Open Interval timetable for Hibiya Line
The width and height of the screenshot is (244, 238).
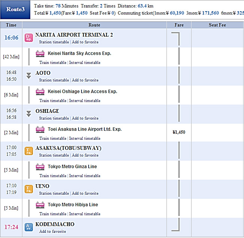[85, 214]
